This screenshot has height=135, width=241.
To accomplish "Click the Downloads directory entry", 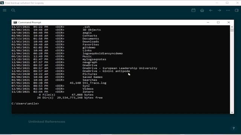I will click(91, 42).
